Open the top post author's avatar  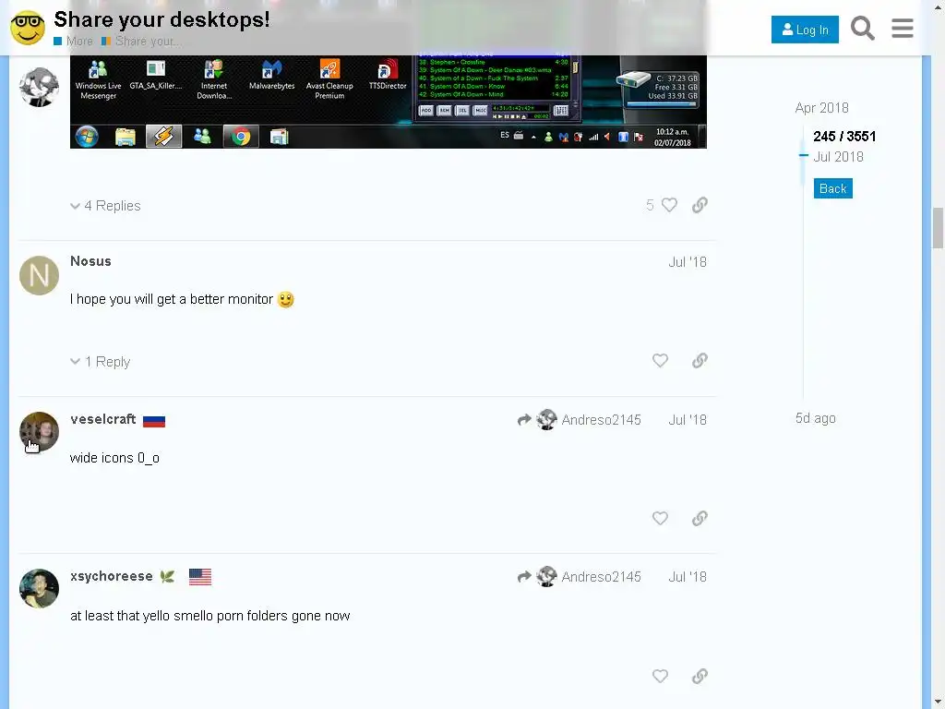pos(39,87)
